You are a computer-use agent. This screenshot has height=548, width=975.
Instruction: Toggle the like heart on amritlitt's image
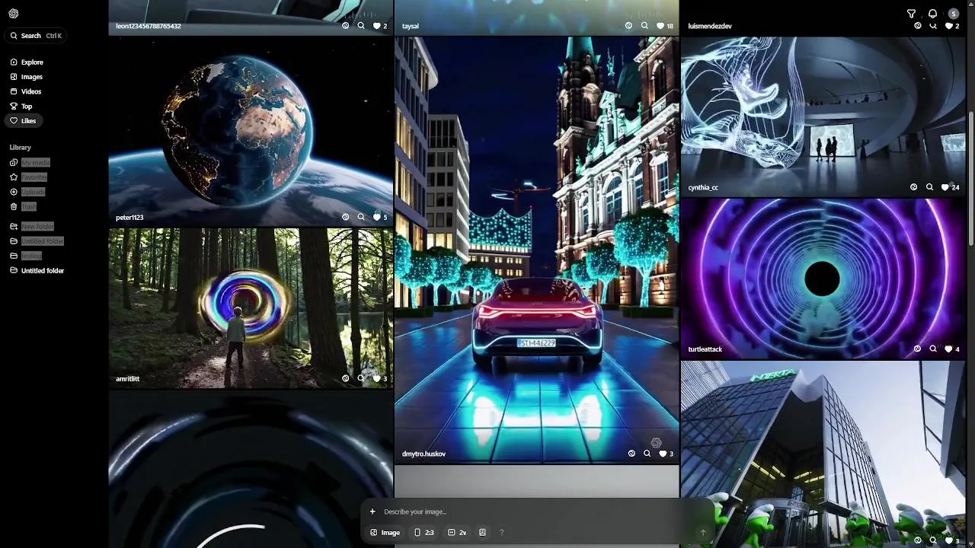(x=376, y=378)
